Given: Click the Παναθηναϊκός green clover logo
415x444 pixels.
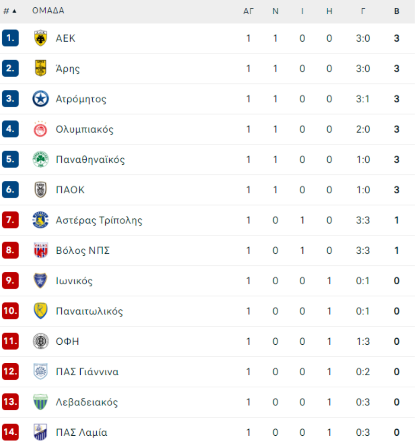Looking at the screenshot, I should pos(41,159).
